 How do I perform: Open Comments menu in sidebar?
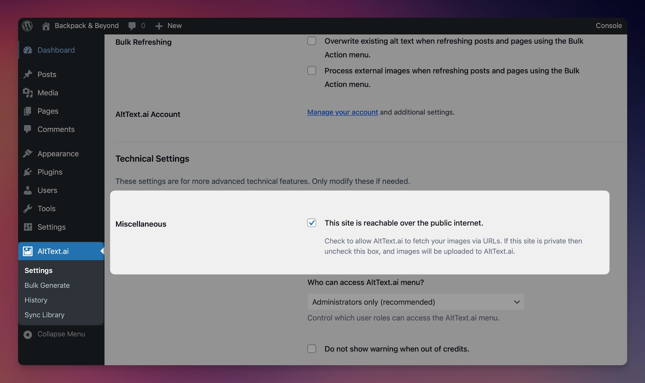click(61, 129)
